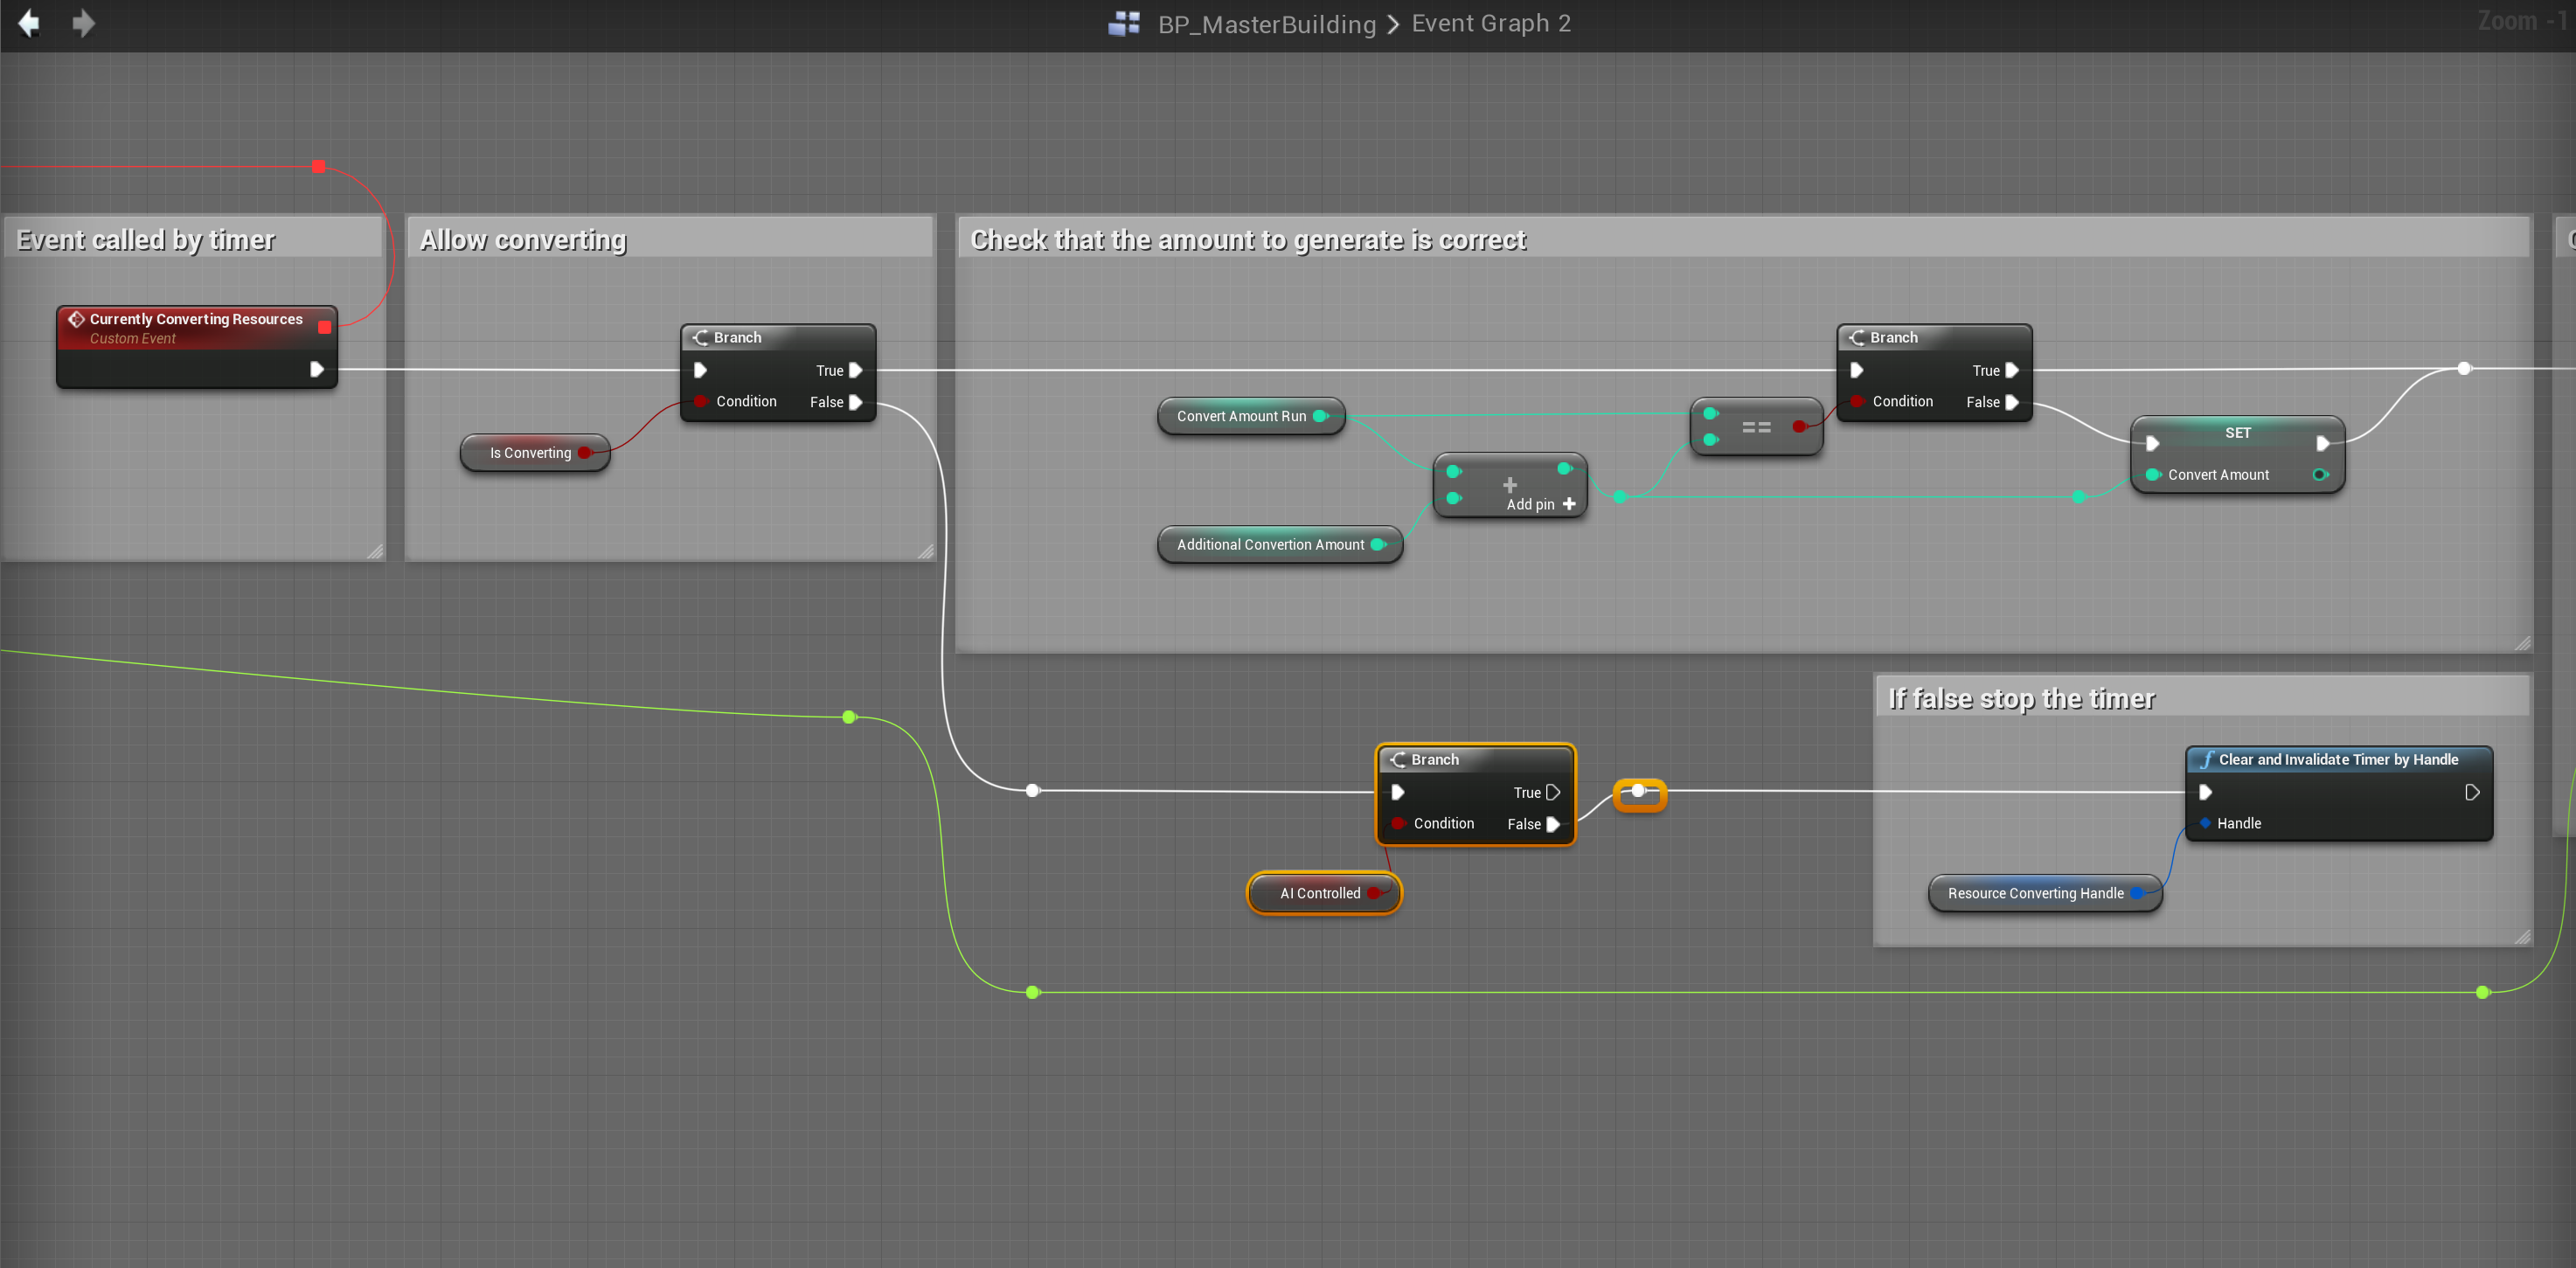This screenshot has height=1268, width=2576.
Task: Click the SET Convert Amount output pin
Action: (x=2319, y=474)
